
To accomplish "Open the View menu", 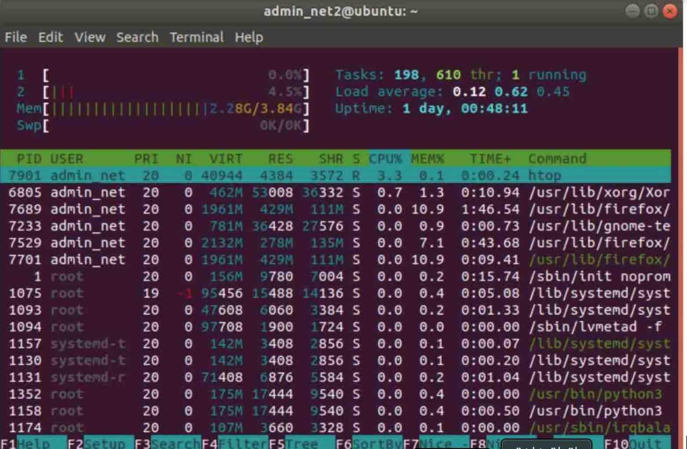I will point(90,37).
